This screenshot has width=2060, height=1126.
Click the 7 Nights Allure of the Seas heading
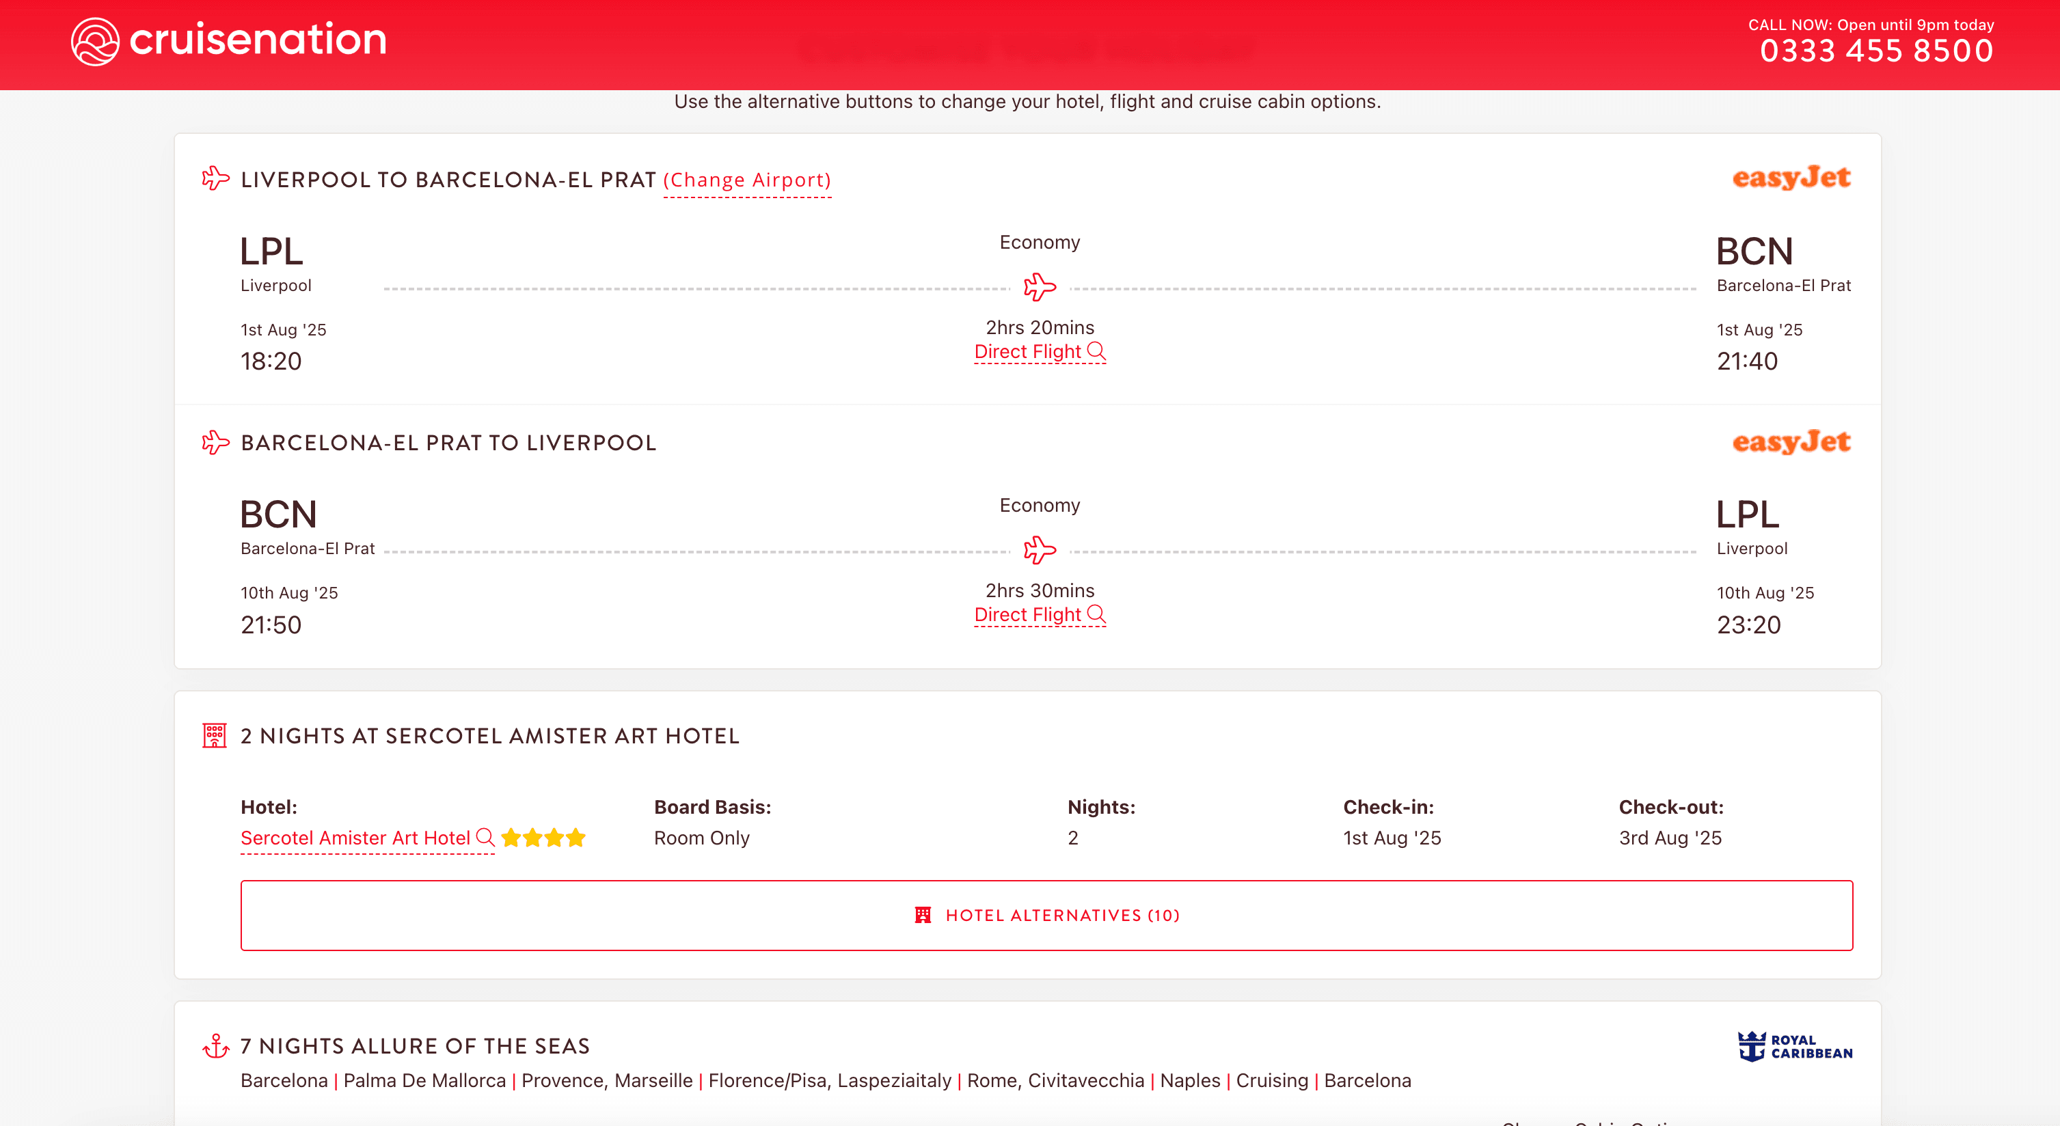pyautogui.click(x=415, y=1046)
